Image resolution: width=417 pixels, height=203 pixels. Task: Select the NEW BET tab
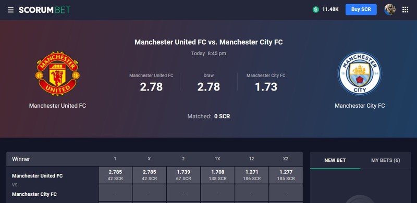[x=335, y=160]
